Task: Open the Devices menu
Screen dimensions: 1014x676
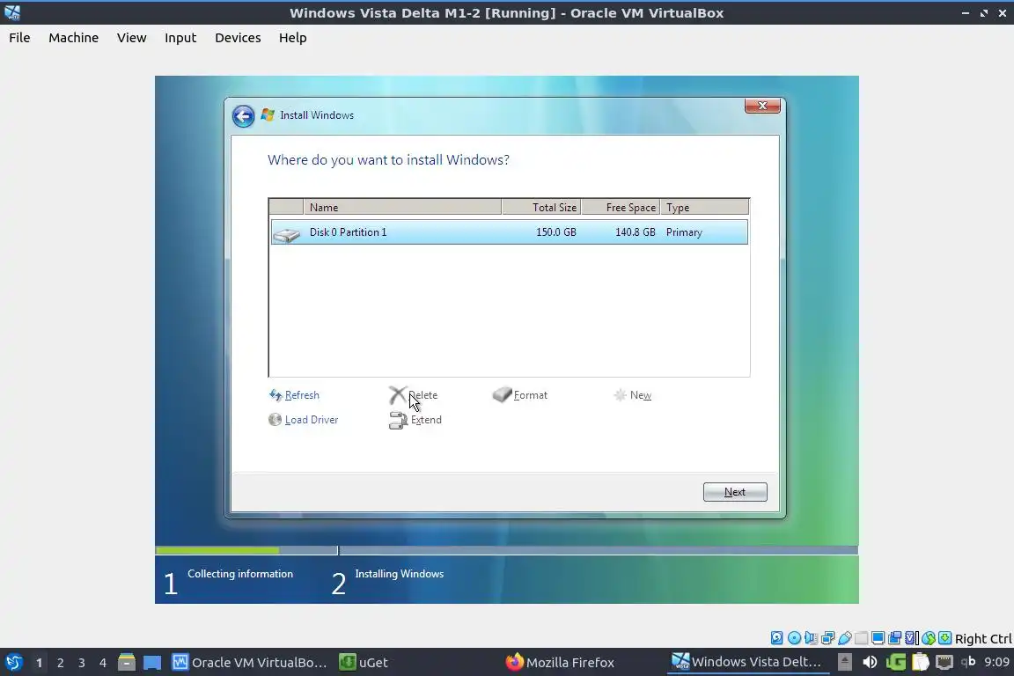Action: [x=238, y=38]
